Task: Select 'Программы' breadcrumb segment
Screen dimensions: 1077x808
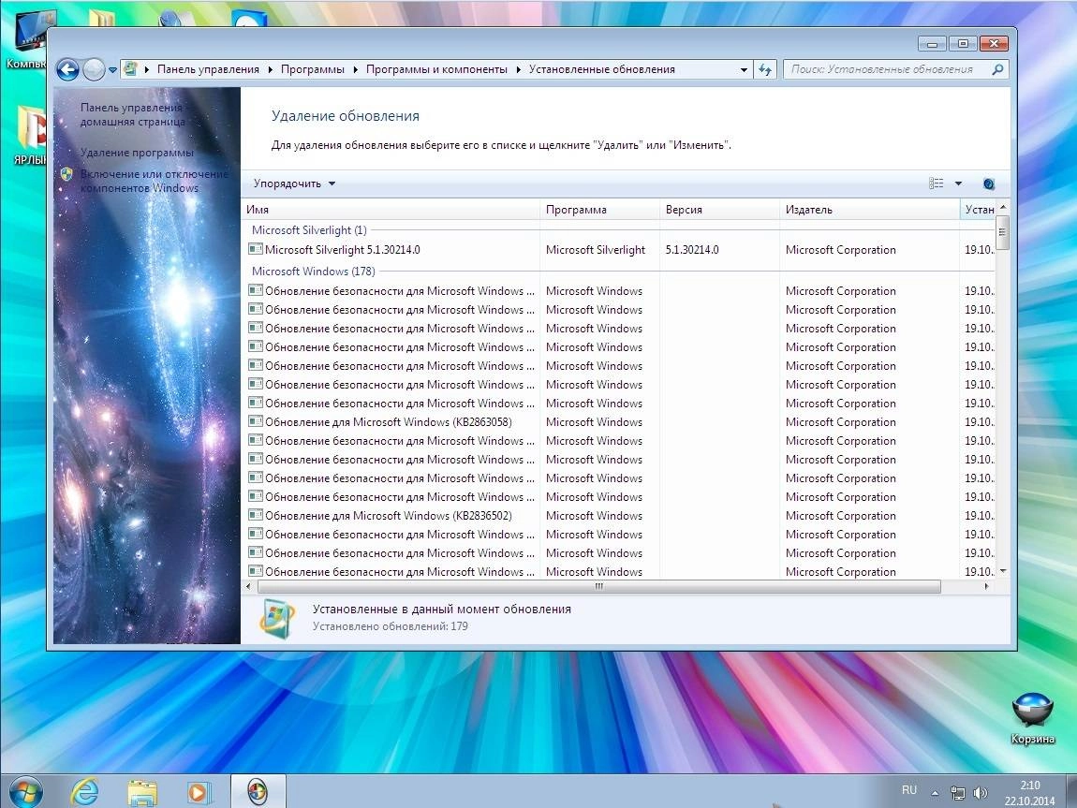Action: pyautogui.click(x=313, y=69)
